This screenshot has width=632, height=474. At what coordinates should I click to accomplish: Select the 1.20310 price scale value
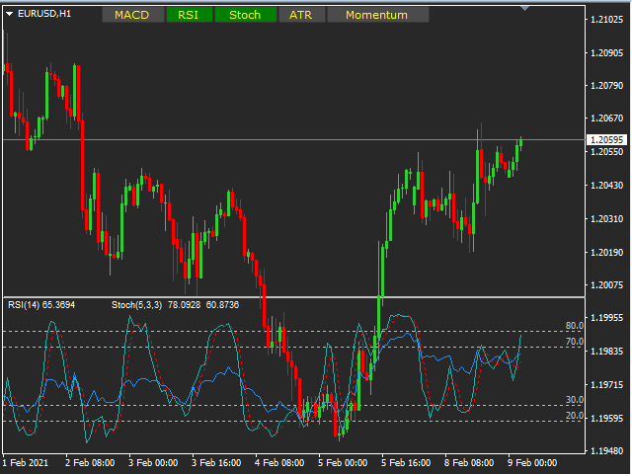click(606, 219)
